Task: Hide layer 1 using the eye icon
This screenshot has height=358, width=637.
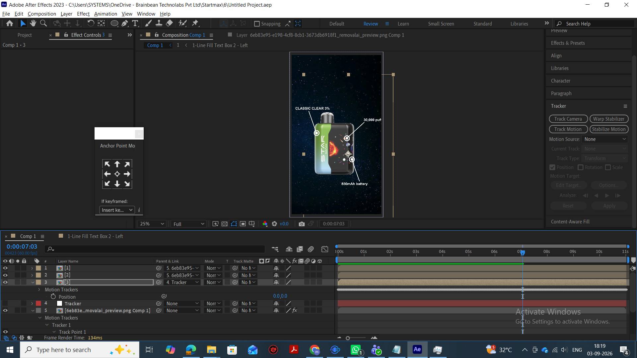Action: pyautogui.click(x=5, y=268)
